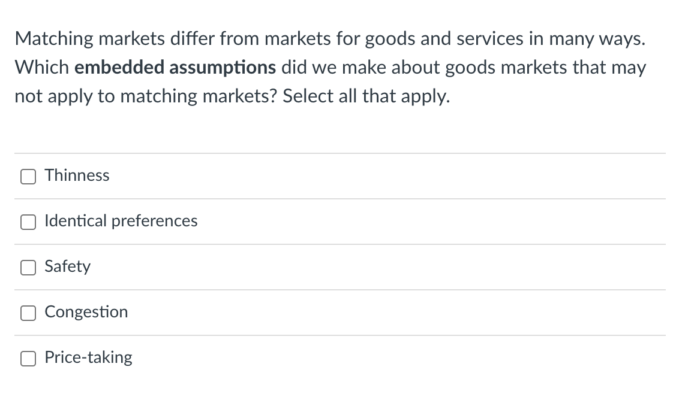Viewport: 673px width, 394px height.
Task: Check the Identical preferences checkbox
Action: coord(28,222)
